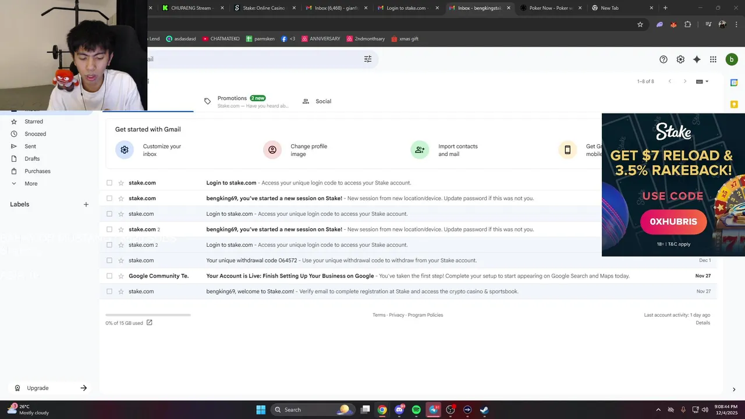The image size is (745, 419).
Task: Open Gmail support help icon
Action: (664, 59)
